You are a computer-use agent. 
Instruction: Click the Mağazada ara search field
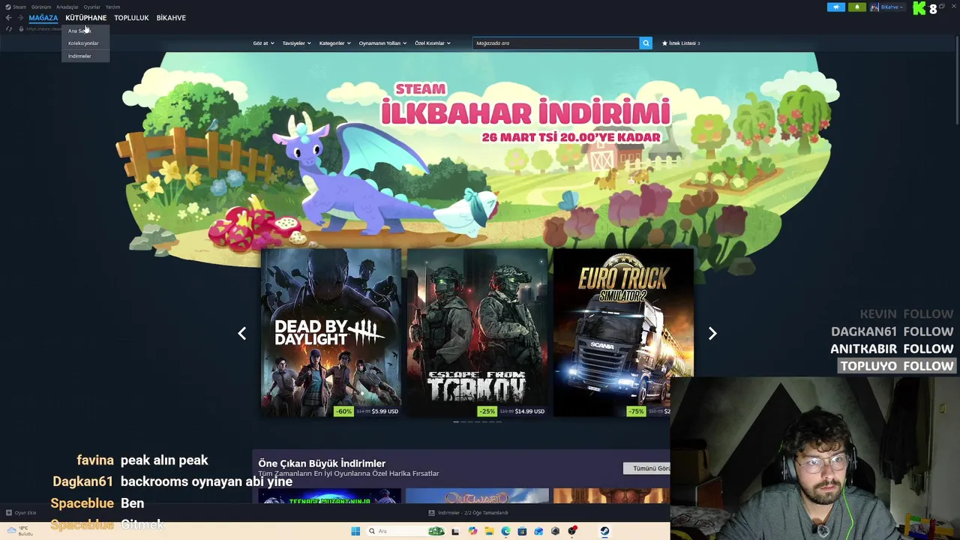pyautogui.click(x=556, y=43)
